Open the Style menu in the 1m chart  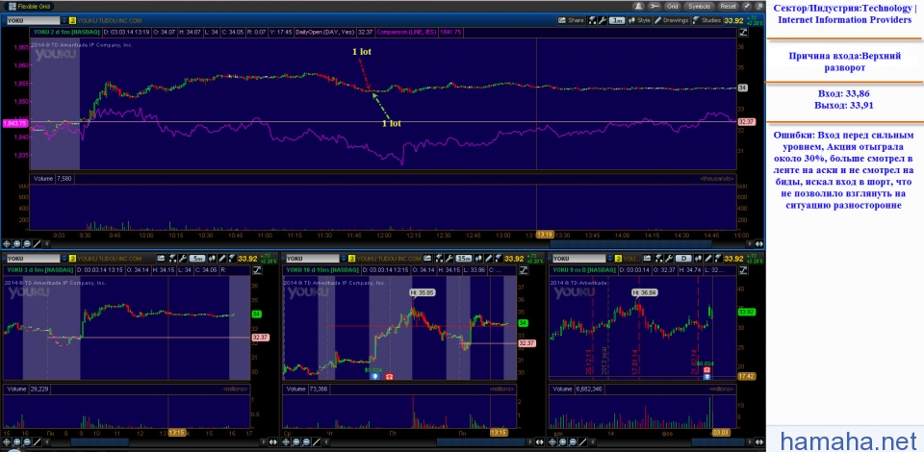640,20
